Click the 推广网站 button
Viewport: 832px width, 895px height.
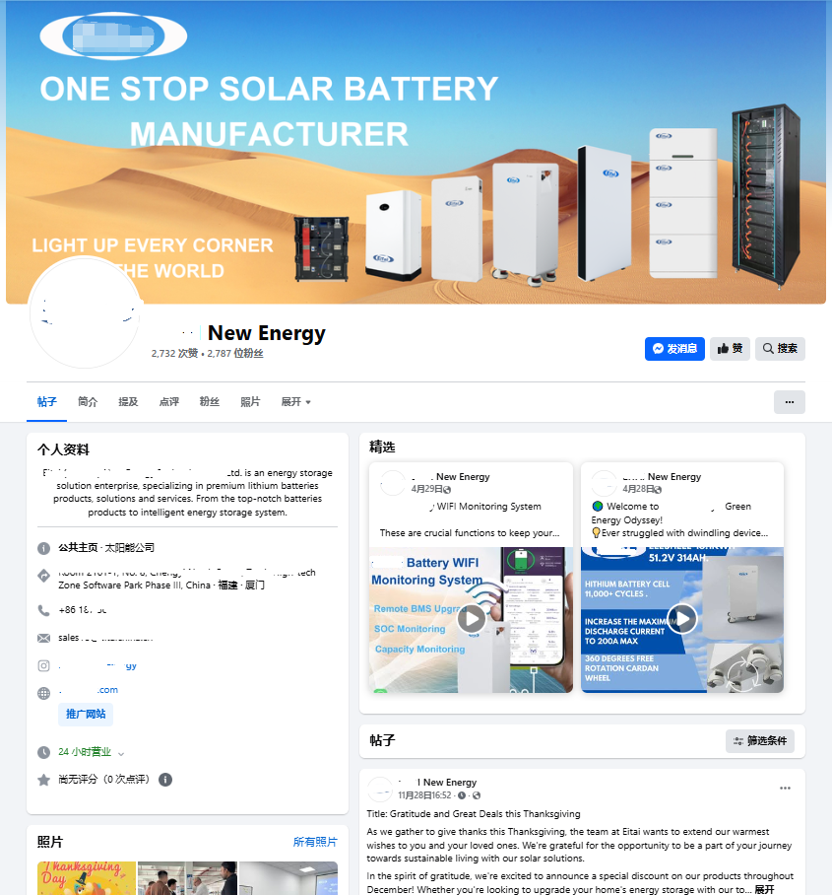[86, 714]
